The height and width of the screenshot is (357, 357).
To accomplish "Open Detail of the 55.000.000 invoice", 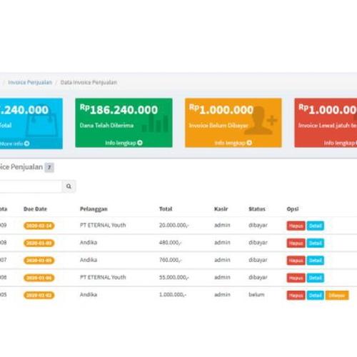I will [x=316, y=278].
